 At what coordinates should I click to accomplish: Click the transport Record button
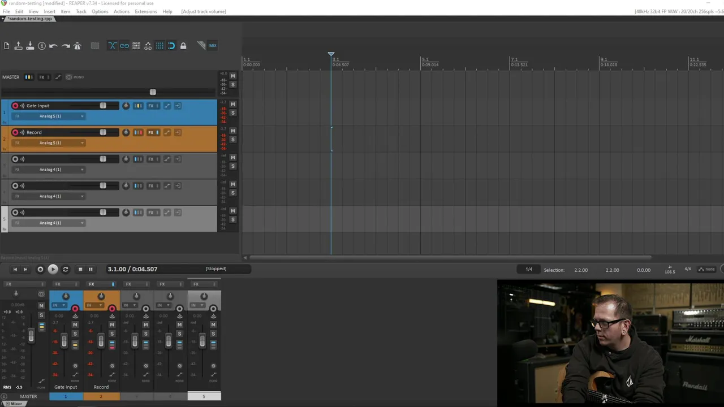pyautogui.click(x=40, y=270)
